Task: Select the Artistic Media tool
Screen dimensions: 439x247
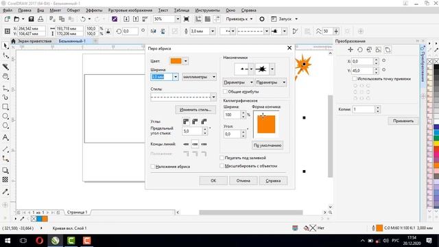Action: click(x=5, y=97)
